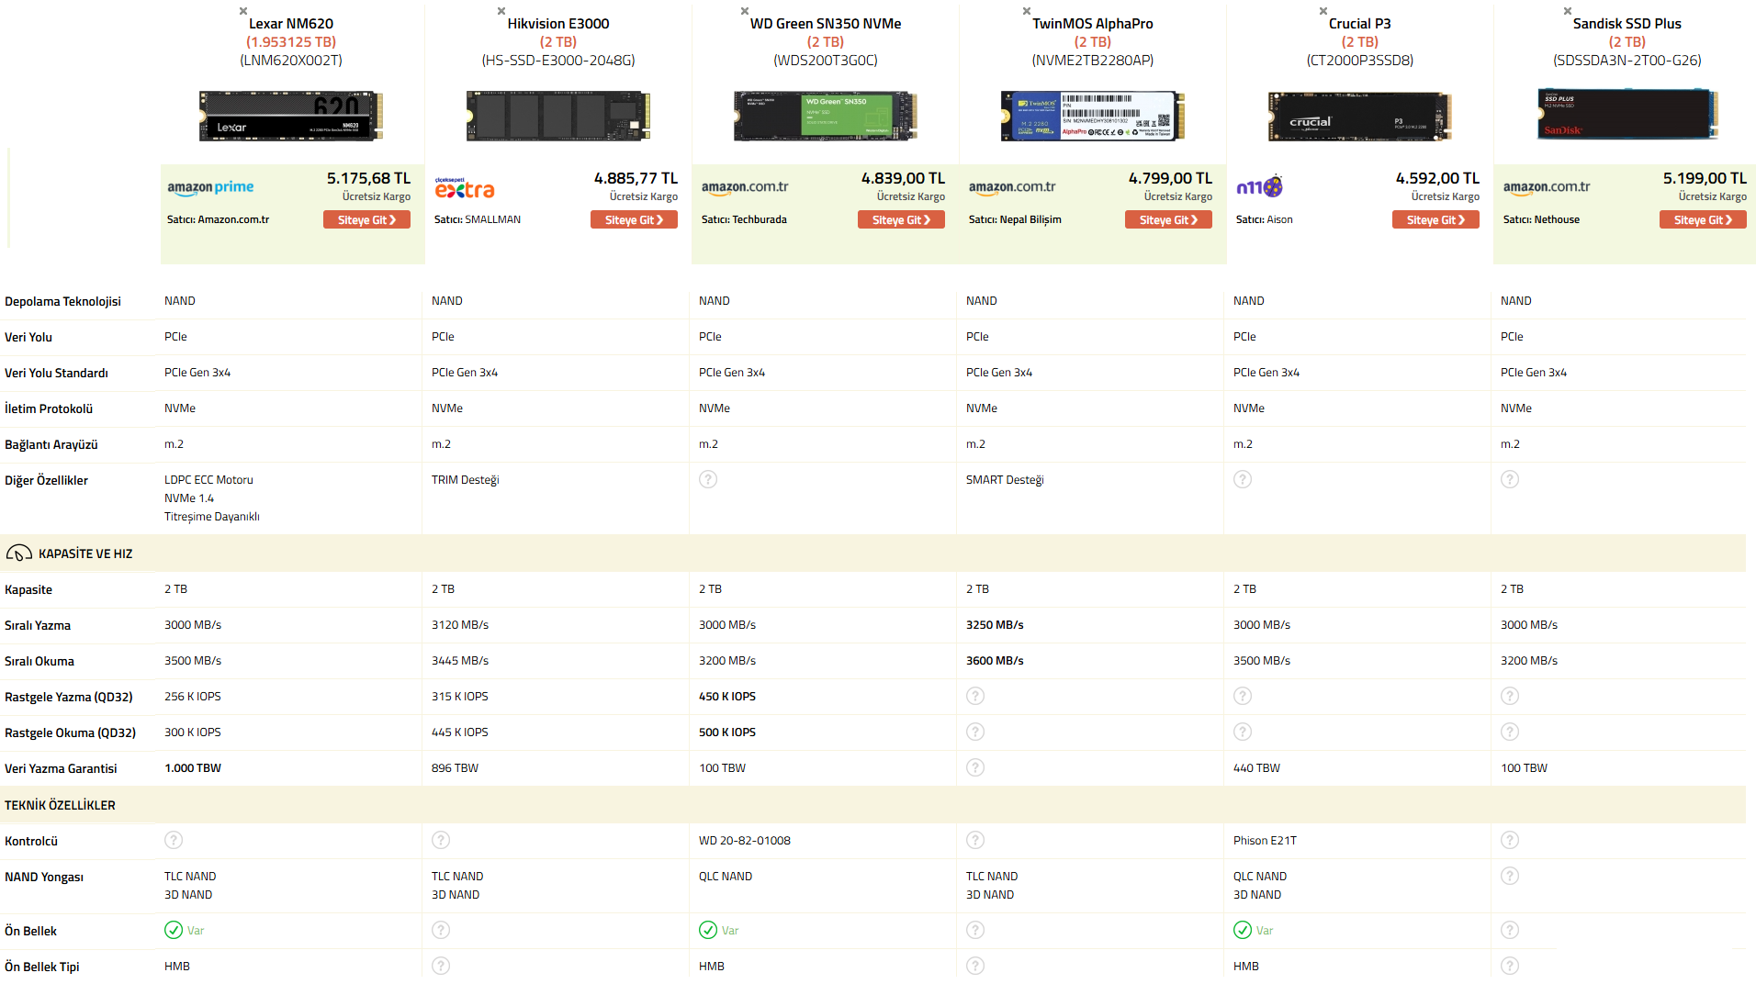Click Crucial P3 question mark in Rastgele Yazma row
This screenshot has height=984, width=1756.
point(1243,696)
